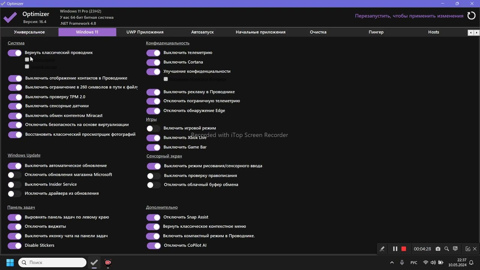Open Optimizer from the taskbar
Screen dimensions: 480x270
point(94,262)
